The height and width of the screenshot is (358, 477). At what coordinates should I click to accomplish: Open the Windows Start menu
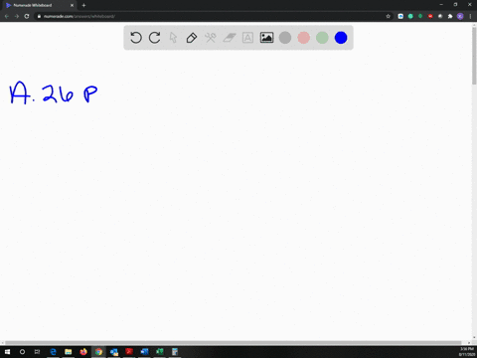[7, 352]
